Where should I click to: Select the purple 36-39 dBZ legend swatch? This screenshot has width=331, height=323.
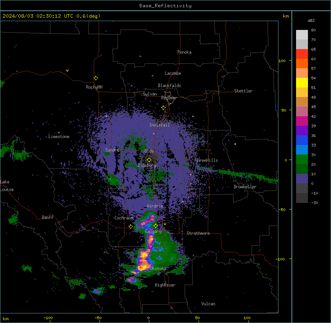point(302,131)
